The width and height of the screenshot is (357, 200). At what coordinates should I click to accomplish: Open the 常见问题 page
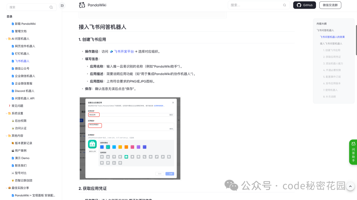[x=17, y=106]
